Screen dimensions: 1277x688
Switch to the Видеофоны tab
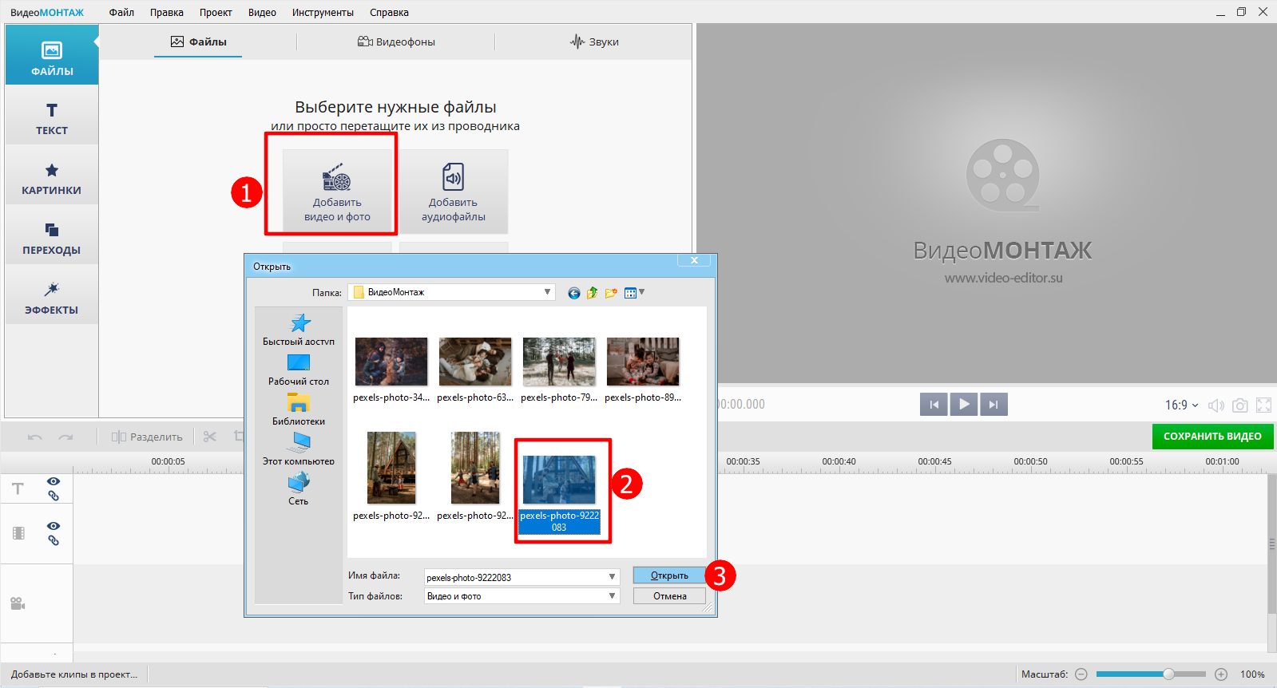click(x=396, y=42)
